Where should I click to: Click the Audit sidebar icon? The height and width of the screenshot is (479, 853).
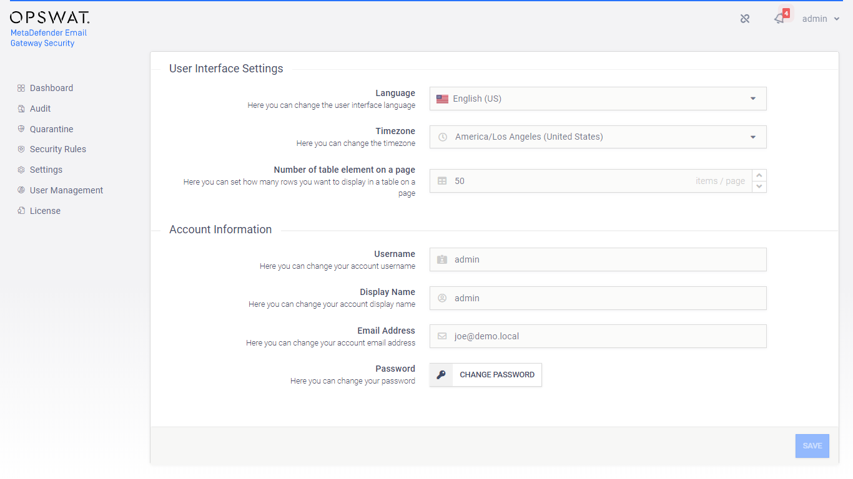coord(21,109)
